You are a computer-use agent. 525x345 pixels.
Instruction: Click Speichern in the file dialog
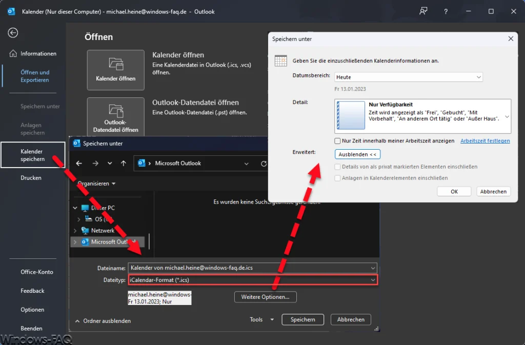click(302, 319)
